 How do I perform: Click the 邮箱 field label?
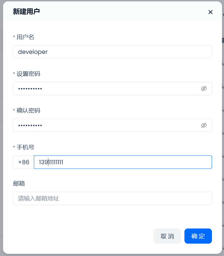(19, 184)
